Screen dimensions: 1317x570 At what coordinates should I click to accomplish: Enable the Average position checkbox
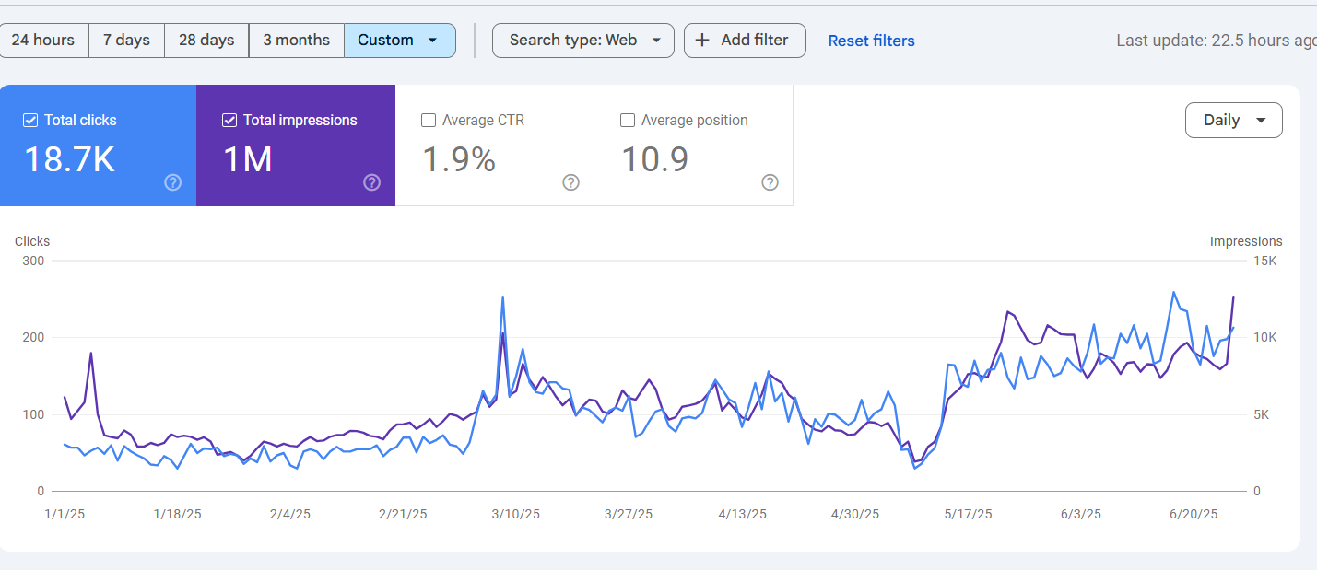coord(628,121)
